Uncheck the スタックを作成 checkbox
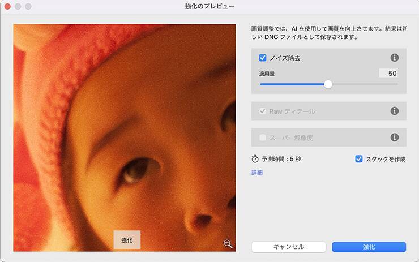Viewport: 419px width, 262px height. click(x=358, y=159)
